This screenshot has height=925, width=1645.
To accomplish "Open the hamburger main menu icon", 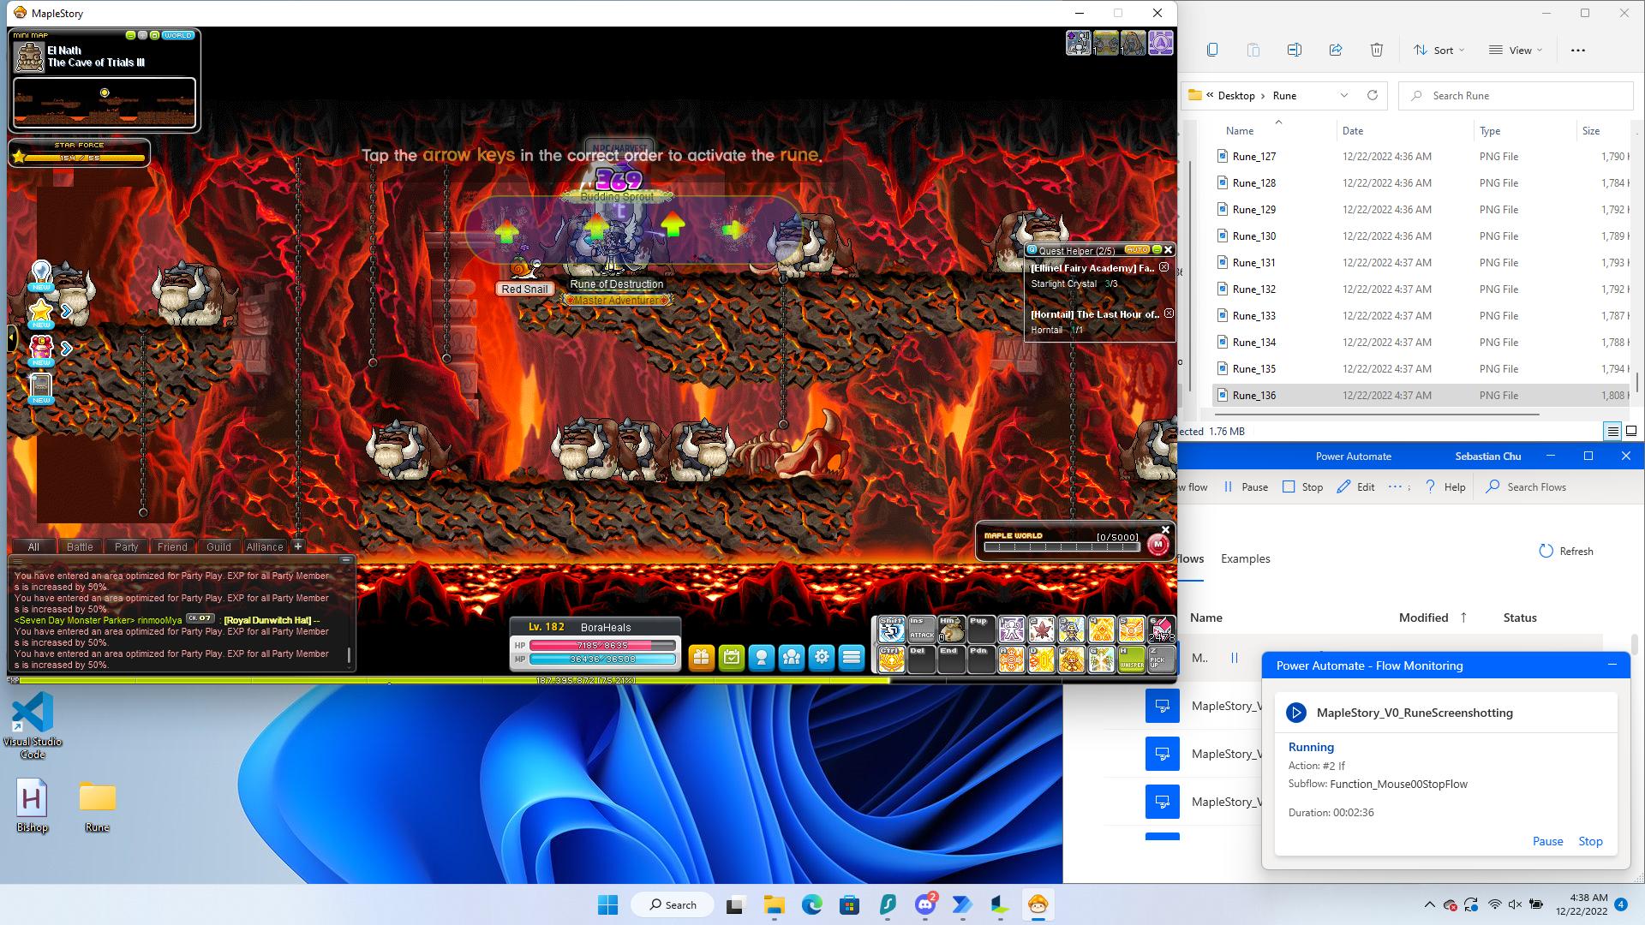I will (x=852, y=657).
